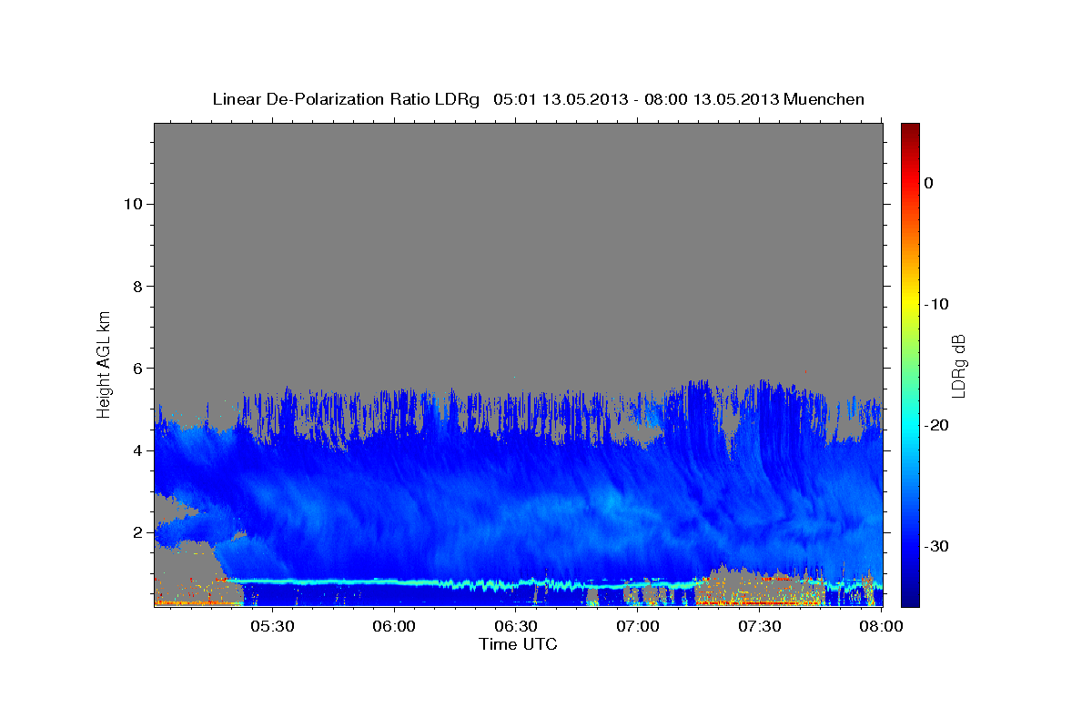Click the 'LDRg dB' colorbar title
Screen dimensions: 1092x728
959,365
